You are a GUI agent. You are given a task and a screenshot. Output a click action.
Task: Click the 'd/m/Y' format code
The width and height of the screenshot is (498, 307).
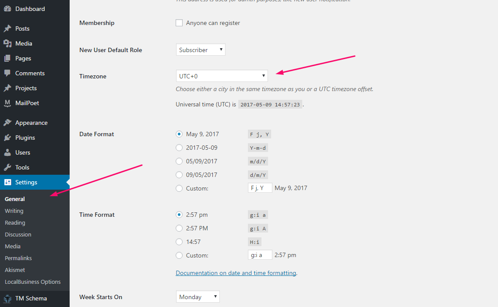pos(258,175)
